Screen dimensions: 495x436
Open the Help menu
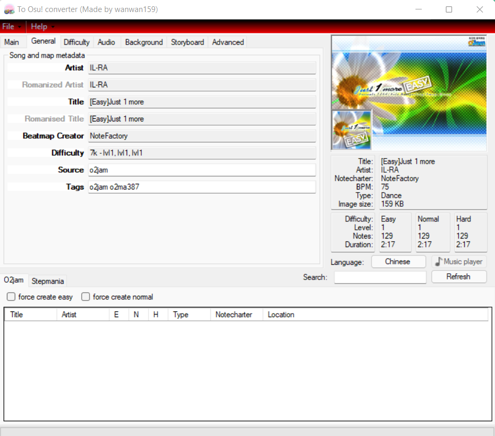click(42, 27)
